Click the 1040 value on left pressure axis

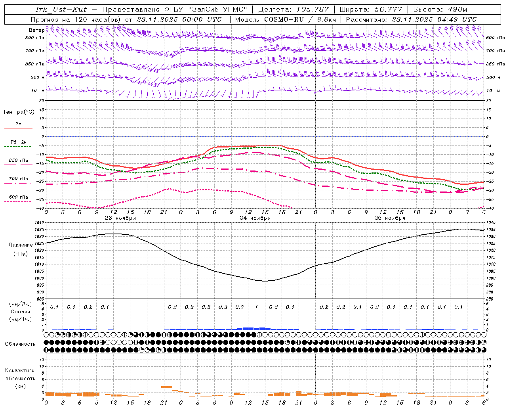pyautogui.click(x=40, y=223)
